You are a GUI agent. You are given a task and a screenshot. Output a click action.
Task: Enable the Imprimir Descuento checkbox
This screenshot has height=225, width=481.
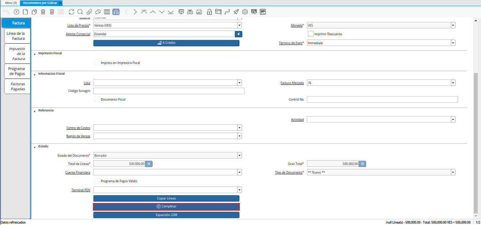coord(311,34)
